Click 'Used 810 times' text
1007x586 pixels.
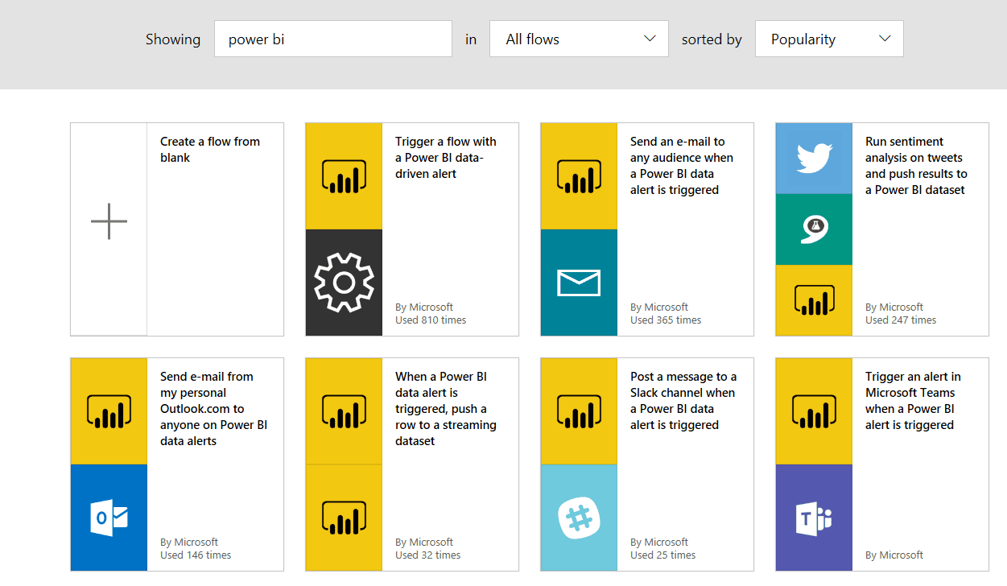431,320
